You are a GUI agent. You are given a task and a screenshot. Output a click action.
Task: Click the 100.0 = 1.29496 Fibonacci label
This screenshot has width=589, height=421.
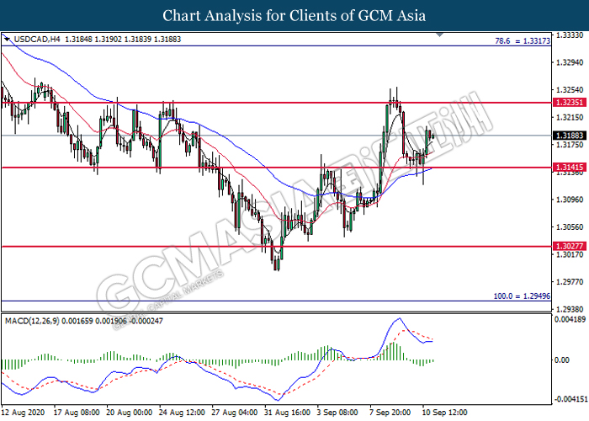[x=522, y=296]
